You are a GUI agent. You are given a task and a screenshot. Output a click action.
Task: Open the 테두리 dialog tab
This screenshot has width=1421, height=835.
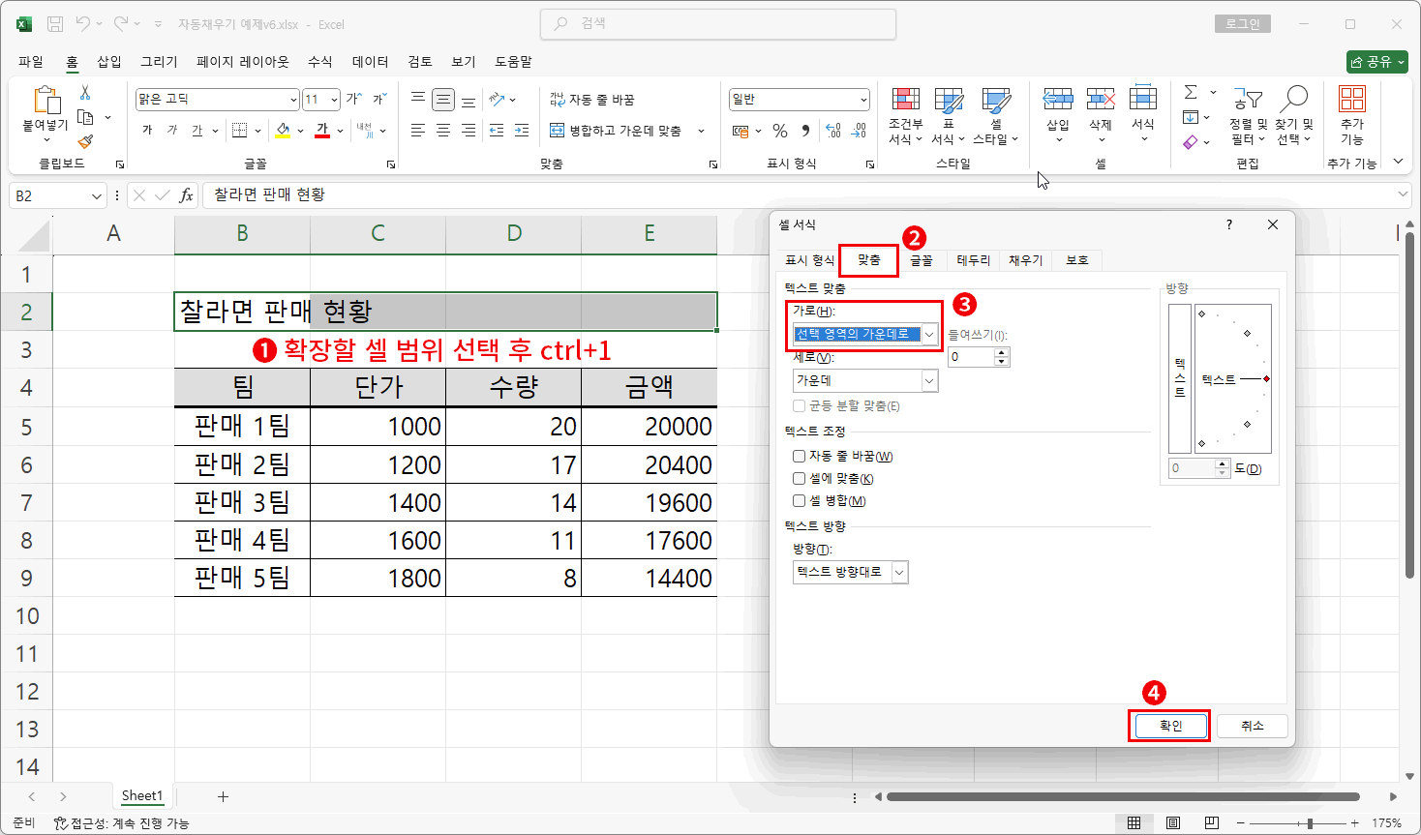point(974,260)
